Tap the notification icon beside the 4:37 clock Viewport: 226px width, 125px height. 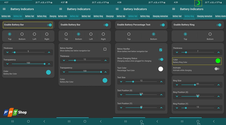pos(66,3)
